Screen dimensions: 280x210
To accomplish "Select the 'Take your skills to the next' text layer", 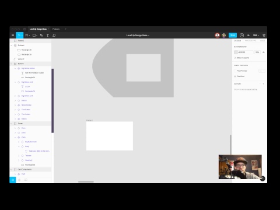I will [x=30, y=151].
